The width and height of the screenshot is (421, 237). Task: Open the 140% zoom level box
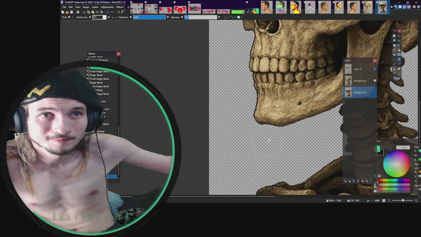click(377, 200)
